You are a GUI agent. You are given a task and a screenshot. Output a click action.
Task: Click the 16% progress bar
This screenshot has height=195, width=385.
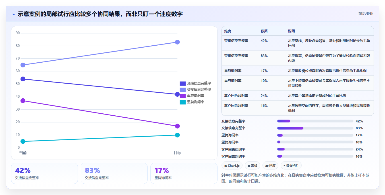(x=315, y=156)
